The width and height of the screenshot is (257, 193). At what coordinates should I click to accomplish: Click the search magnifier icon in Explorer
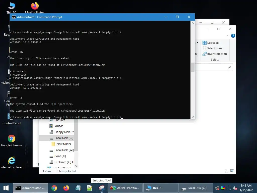pos(229,67)
